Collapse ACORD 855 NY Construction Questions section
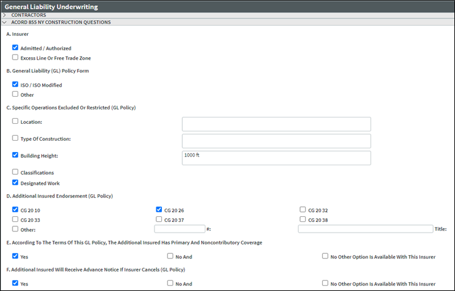Image resolution: width=455 pixels, height=291 pixels. pyautogui.click(x=6, y=22)
